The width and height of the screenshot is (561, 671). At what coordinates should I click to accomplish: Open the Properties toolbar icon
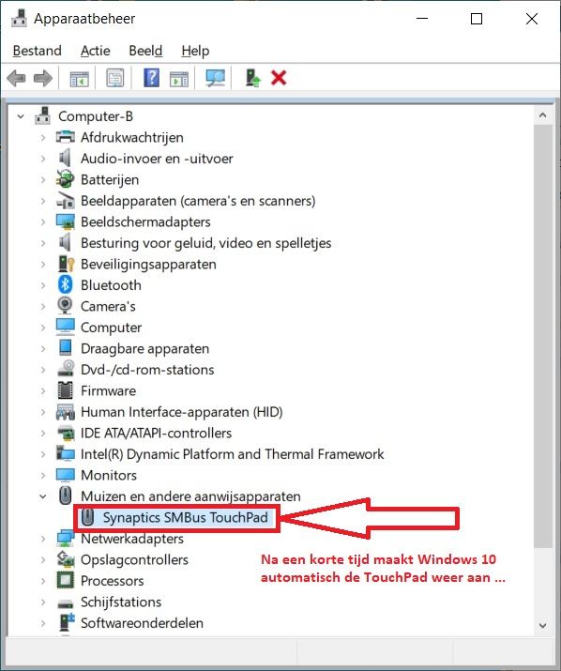pyautogui.click(x=115, y=78)
